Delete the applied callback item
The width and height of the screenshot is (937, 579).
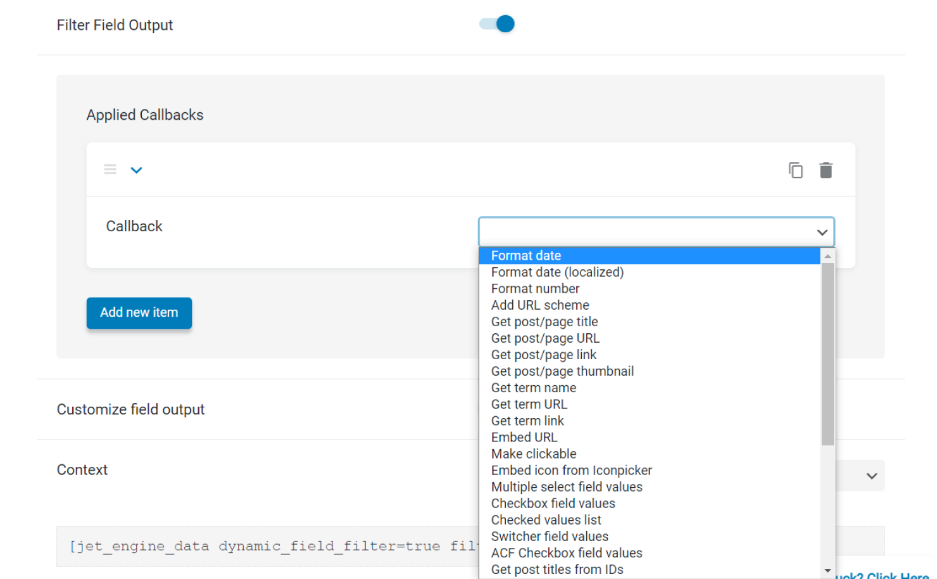click(x=826, y=170)
